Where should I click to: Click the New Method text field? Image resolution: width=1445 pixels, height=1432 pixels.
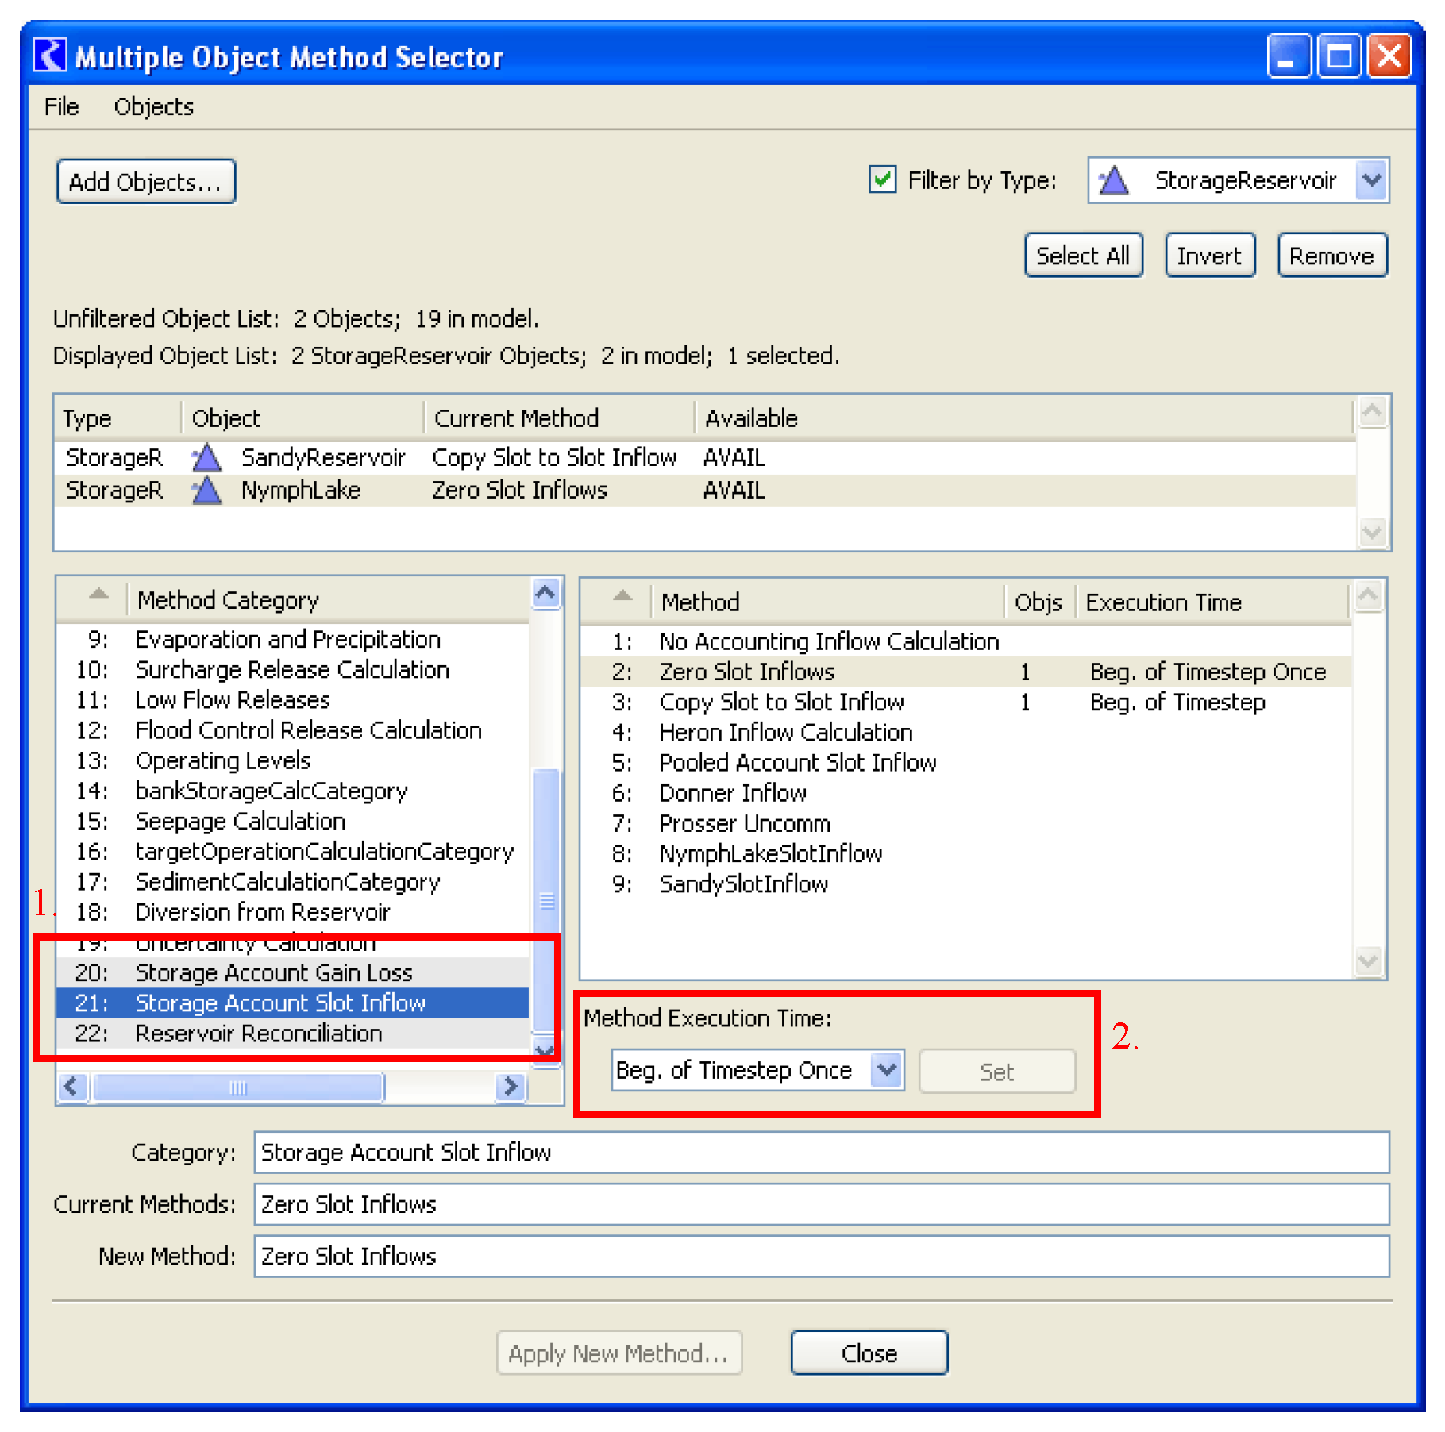pos(820,1257)
